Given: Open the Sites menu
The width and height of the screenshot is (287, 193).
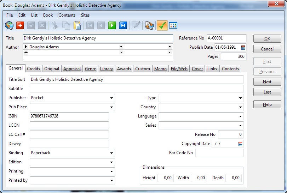Looking at the screenshot, I should (x=85, y=15).
